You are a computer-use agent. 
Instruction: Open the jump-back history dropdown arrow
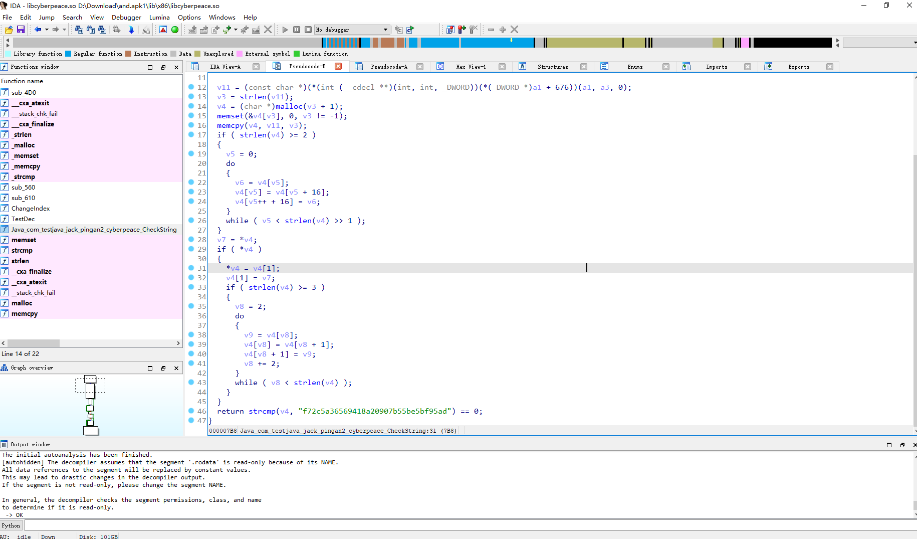coord(47,30)
